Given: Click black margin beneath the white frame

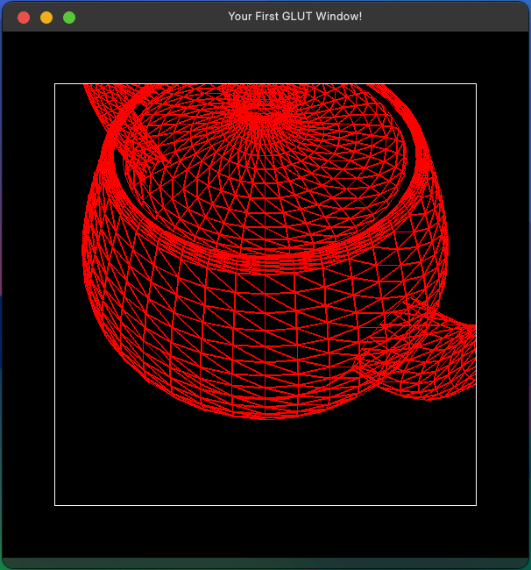Looking at the screenshot, I should (x=263, y=531).
